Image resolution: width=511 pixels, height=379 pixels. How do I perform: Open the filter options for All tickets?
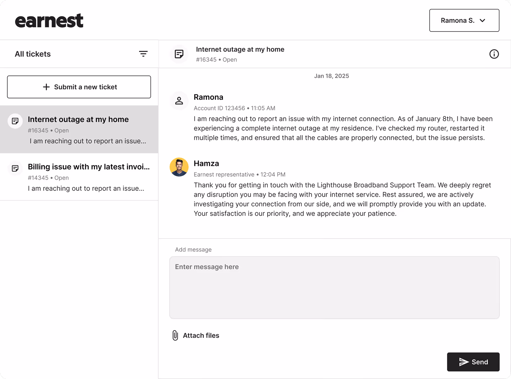[x=144, y=54]
